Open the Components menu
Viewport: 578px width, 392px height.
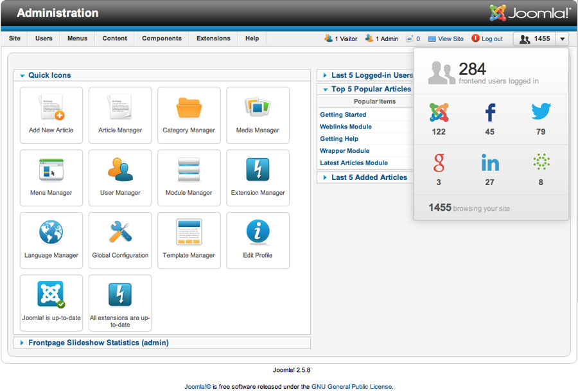pyautogui.click(x=162, y=39)
